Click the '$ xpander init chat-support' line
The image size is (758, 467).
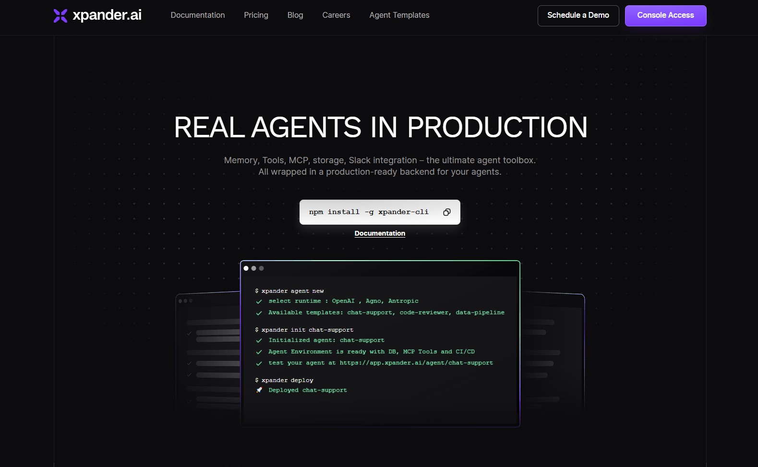click(x=304, y=330)
